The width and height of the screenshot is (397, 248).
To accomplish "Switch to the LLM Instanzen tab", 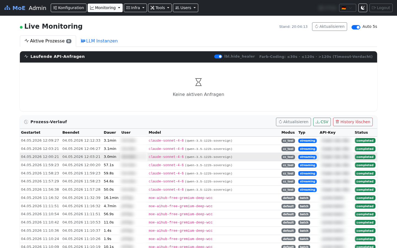I will point(99,41).
